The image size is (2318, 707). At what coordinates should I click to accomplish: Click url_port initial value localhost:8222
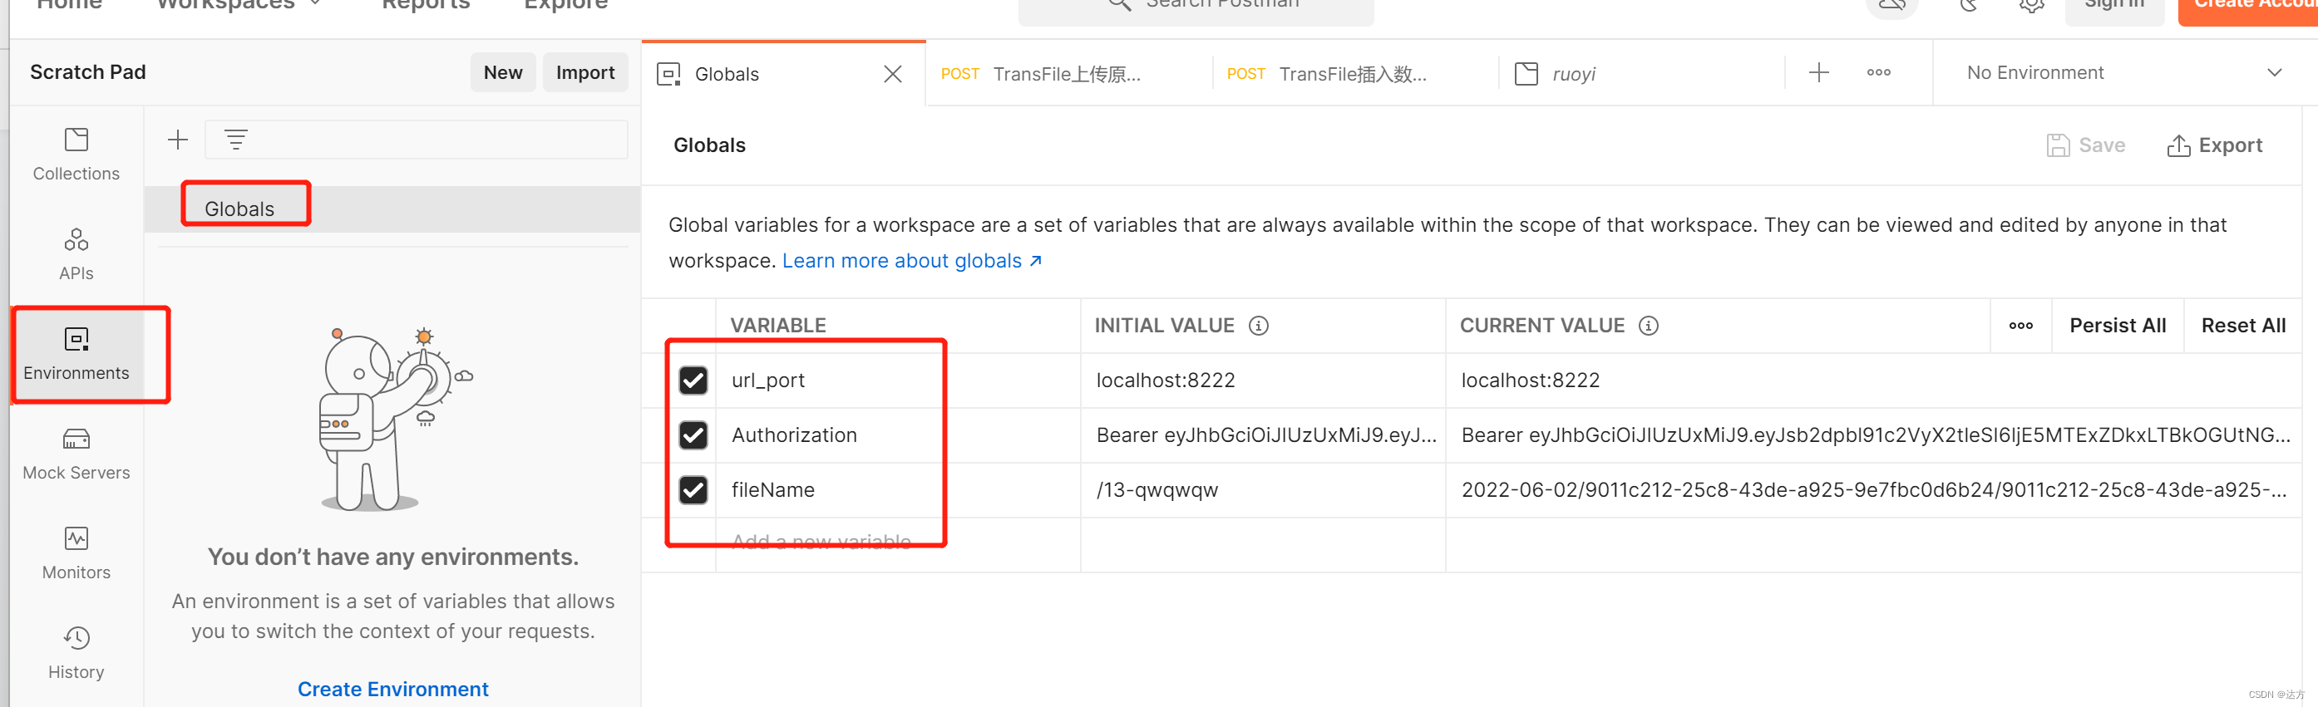point(1262,381)
